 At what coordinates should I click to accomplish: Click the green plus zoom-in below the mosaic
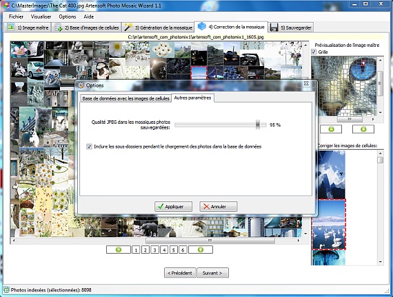click(201, 250)
